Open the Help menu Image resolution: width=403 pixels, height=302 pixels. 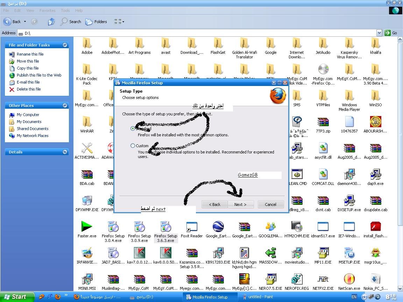click(x=79, y=10)
